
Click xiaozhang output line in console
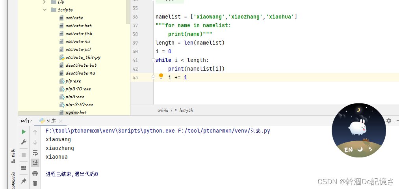60,148
